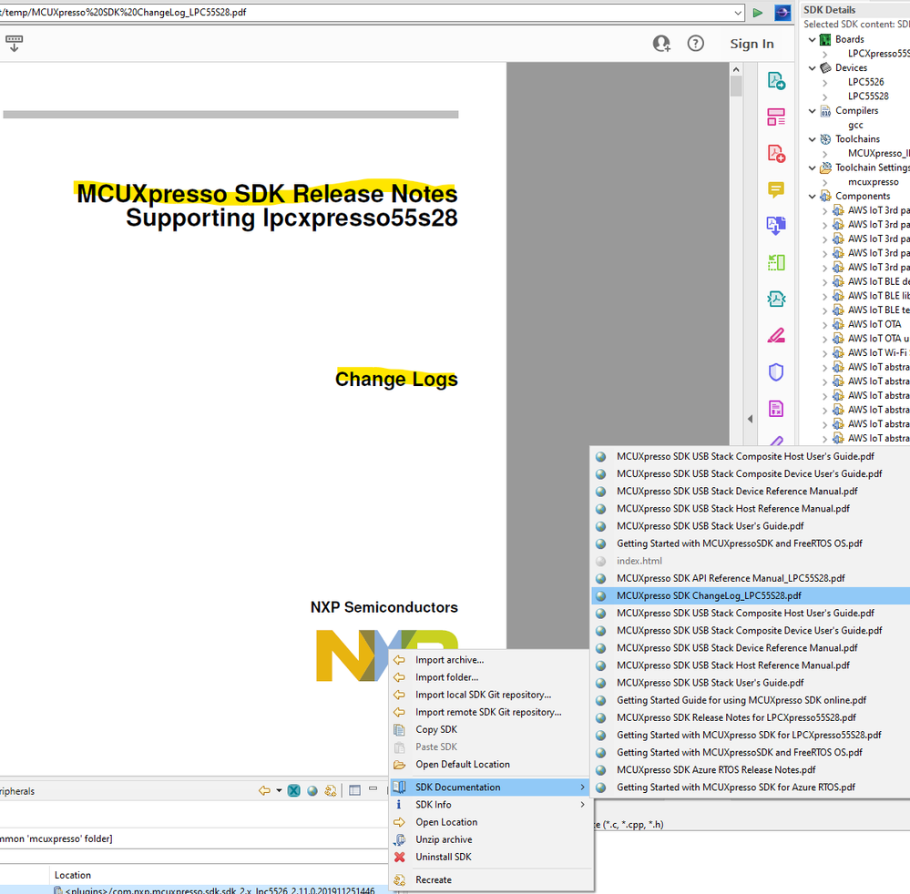Open MCUXpresso SDK Release Notes for LPCXpresso55S28.pdf
The height and width of the screenshot is (894, 910).
tap(751, 717)
